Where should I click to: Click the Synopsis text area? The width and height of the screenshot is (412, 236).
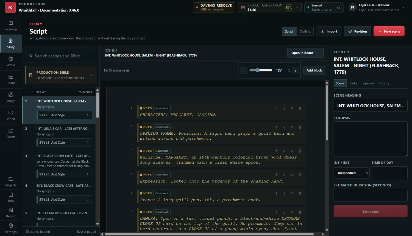[x=371, y=139]
